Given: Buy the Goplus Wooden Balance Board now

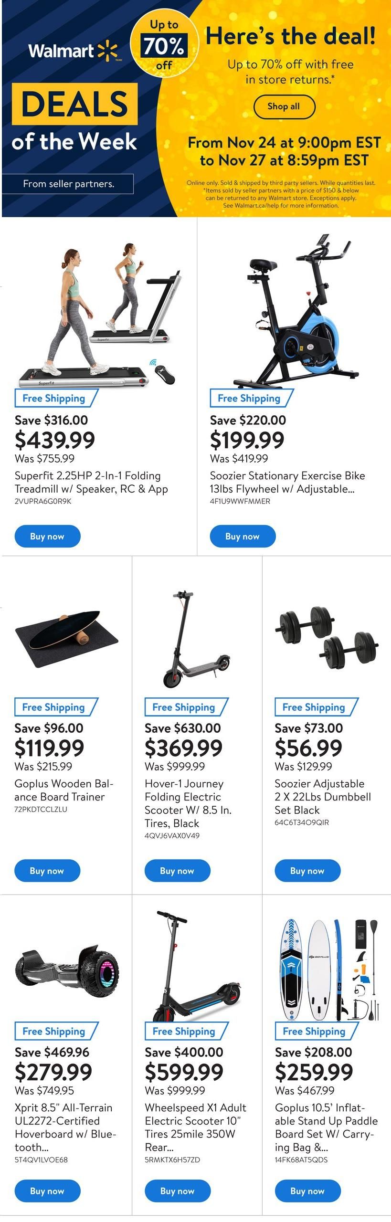Looking at the screenshot, I should point(47,871).
